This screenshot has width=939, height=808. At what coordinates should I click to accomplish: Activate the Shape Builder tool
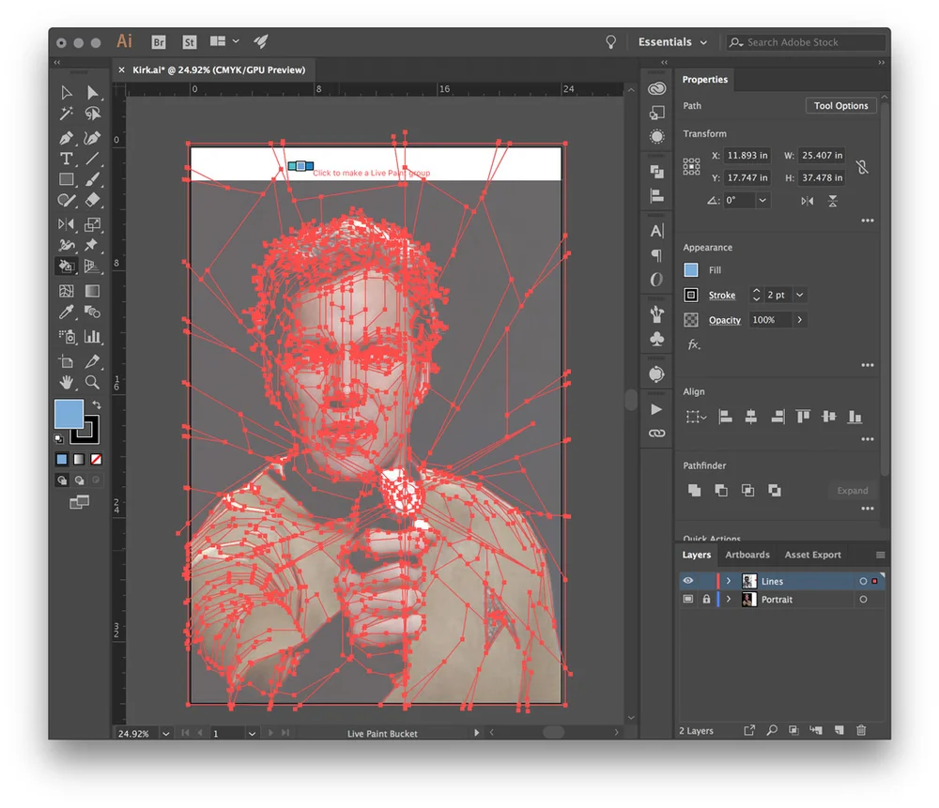[66, 266]
